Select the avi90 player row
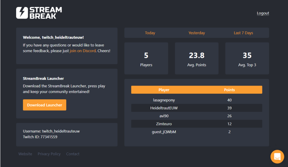 (x=196, y=116)
